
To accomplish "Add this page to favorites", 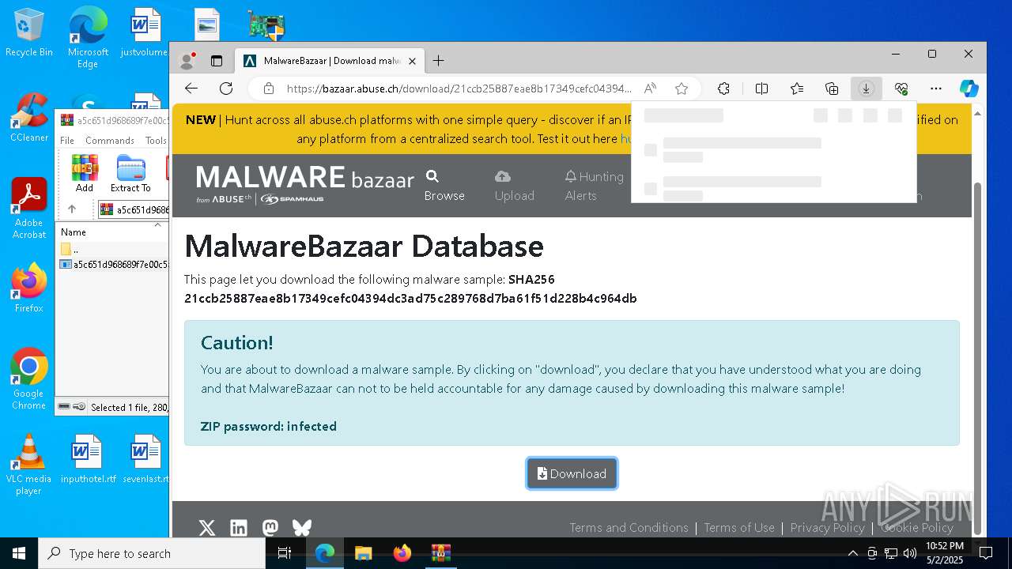I will click(x=682, y=89).
